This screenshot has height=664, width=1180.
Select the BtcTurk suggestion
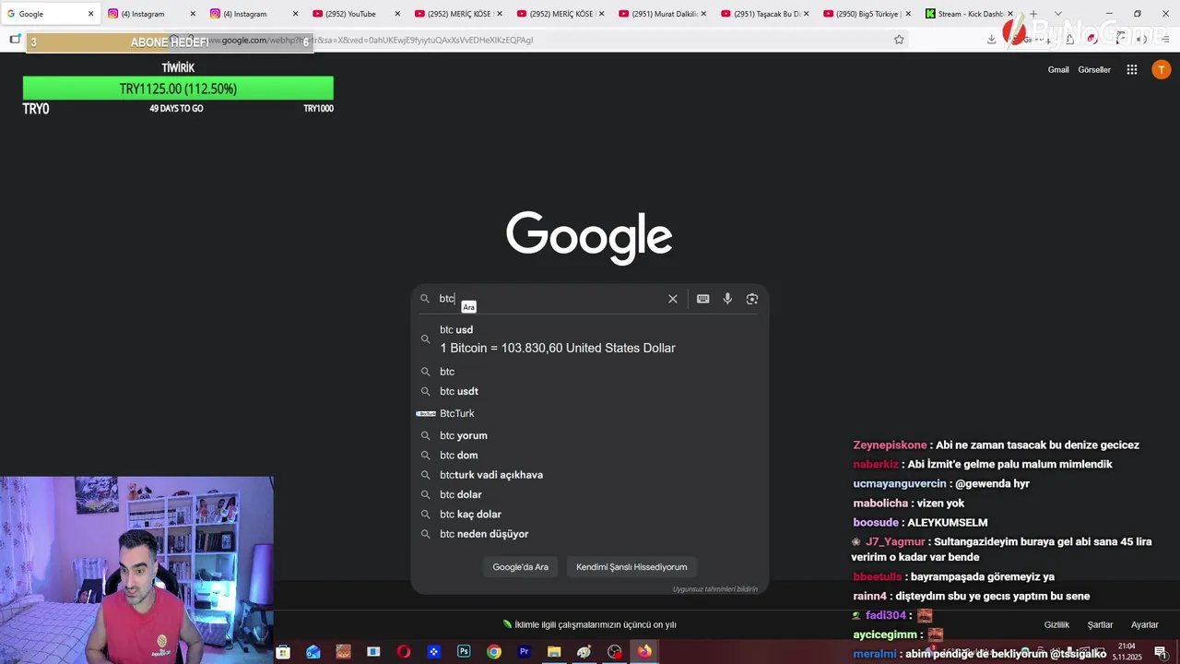[x=589, y=413]
